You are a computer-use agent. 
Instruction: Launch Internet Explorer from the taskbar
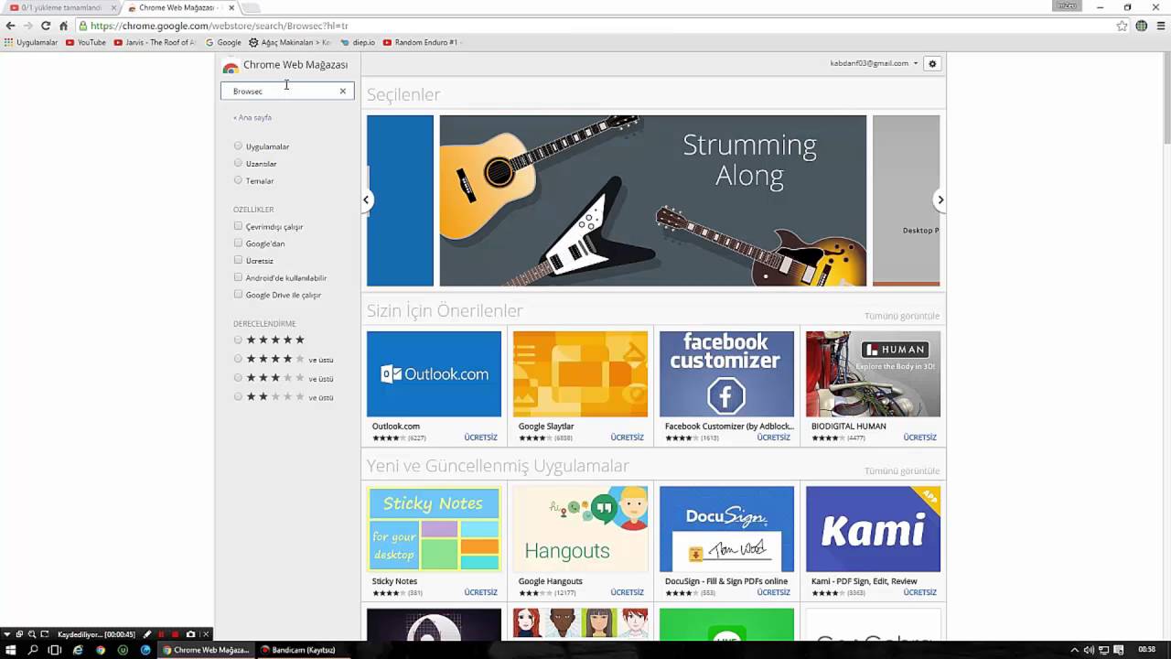[x=78, y=650]
